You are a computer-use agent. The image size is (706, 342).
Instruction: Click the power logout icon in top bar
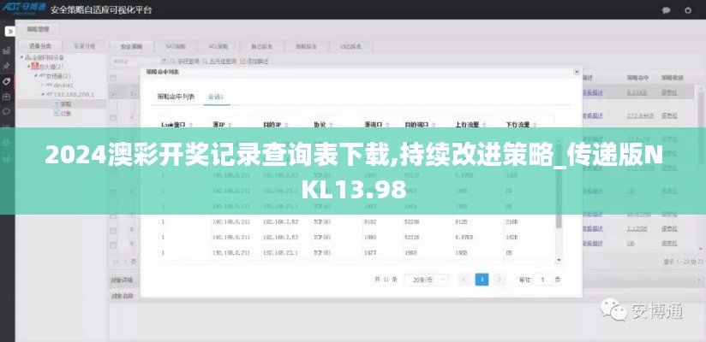coord(691,10)
